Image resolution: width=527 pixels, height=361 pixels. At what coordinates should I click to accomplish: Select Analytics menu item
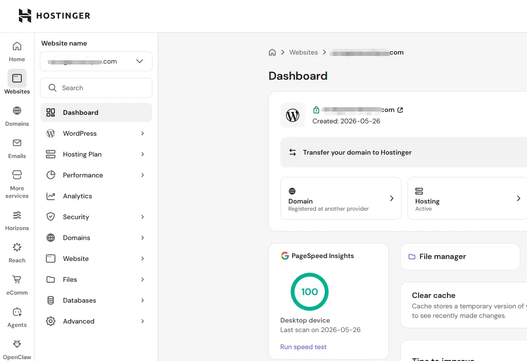pyautogui.click(x=96, y=196)
